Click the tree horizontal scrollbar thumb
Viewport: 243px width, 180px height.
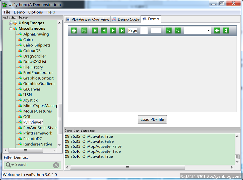26,150
